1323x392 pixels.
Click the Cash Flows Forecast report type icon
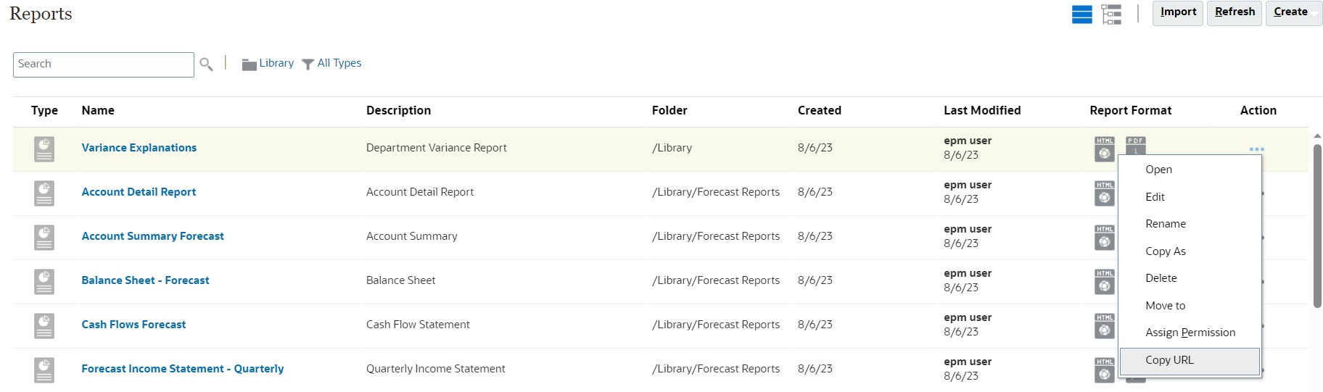point(44,325)
